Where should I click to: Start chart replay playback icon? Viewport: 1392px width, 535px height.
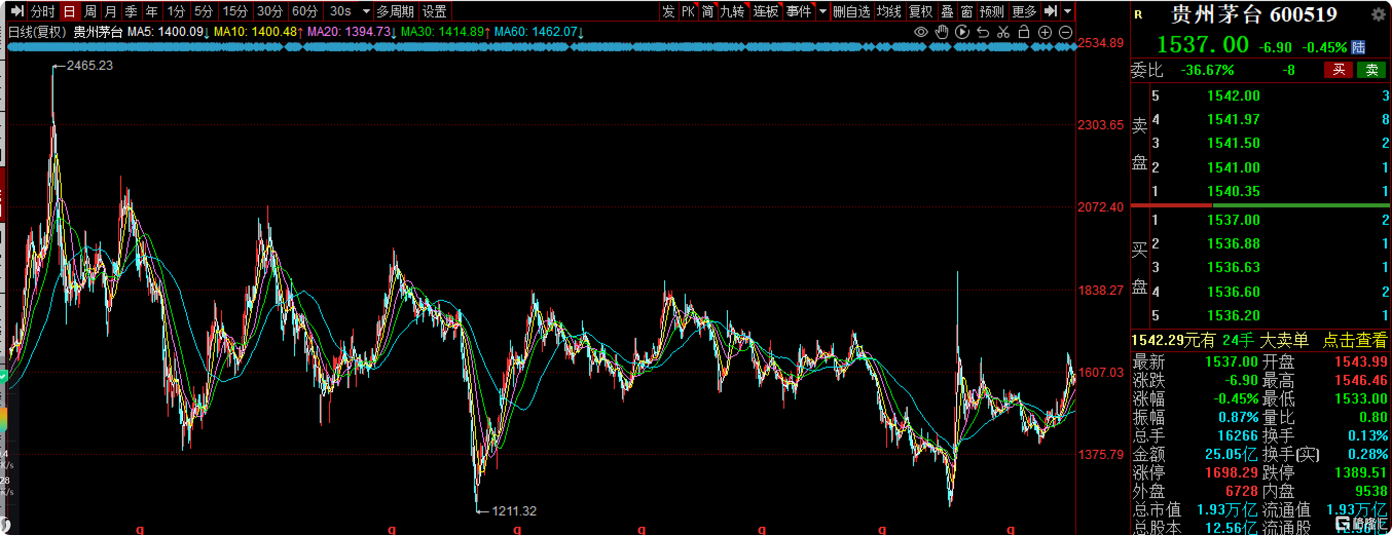pyautogui.click(x=962, y=32)
